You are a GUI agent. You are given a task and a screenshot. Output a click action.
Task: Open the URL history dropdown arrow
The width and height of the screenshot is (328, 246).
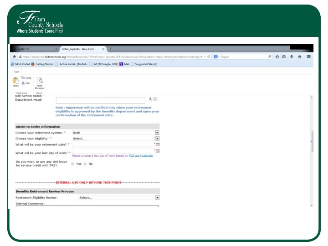pos(205,56)
